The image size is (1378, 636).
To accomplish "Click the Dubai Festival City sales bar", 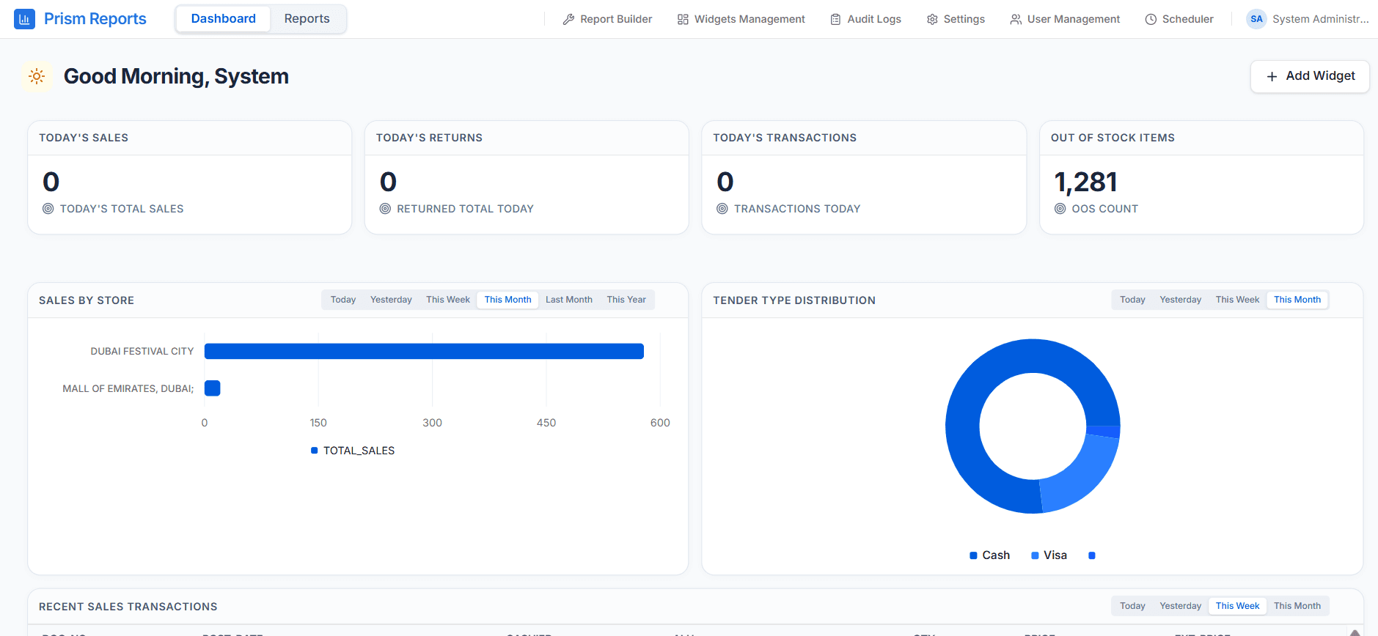I will tap(424, 351).
